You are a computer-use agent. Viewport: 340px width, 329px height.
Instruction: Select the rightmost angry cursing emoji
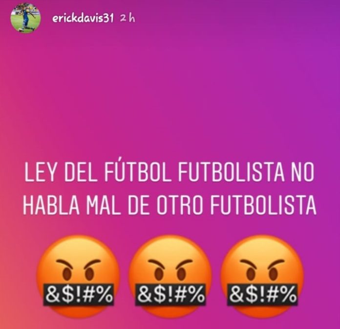(262, 276)
